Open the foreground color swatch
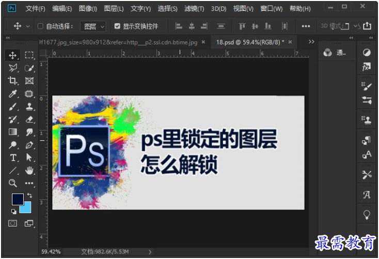The width and height of the screenshot is (379, 259). coord(18,199)
